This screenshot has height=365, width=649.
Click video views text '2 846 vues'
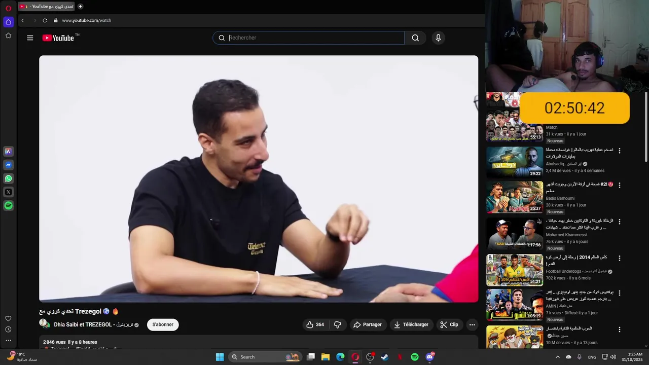(x=54, y=342)
